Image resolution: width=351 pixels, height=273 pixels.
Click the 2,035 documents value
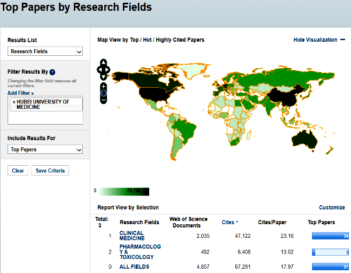(203, 236)
